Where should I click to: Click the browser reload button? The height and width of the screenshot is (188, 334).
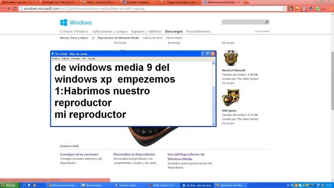coord(15,8)
